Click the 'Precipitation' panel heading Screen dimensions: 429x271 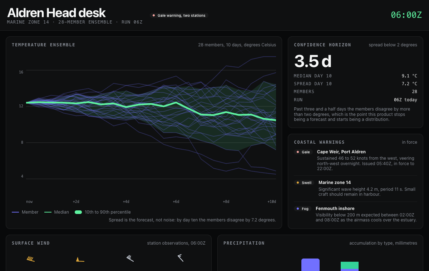pos(244,243)
